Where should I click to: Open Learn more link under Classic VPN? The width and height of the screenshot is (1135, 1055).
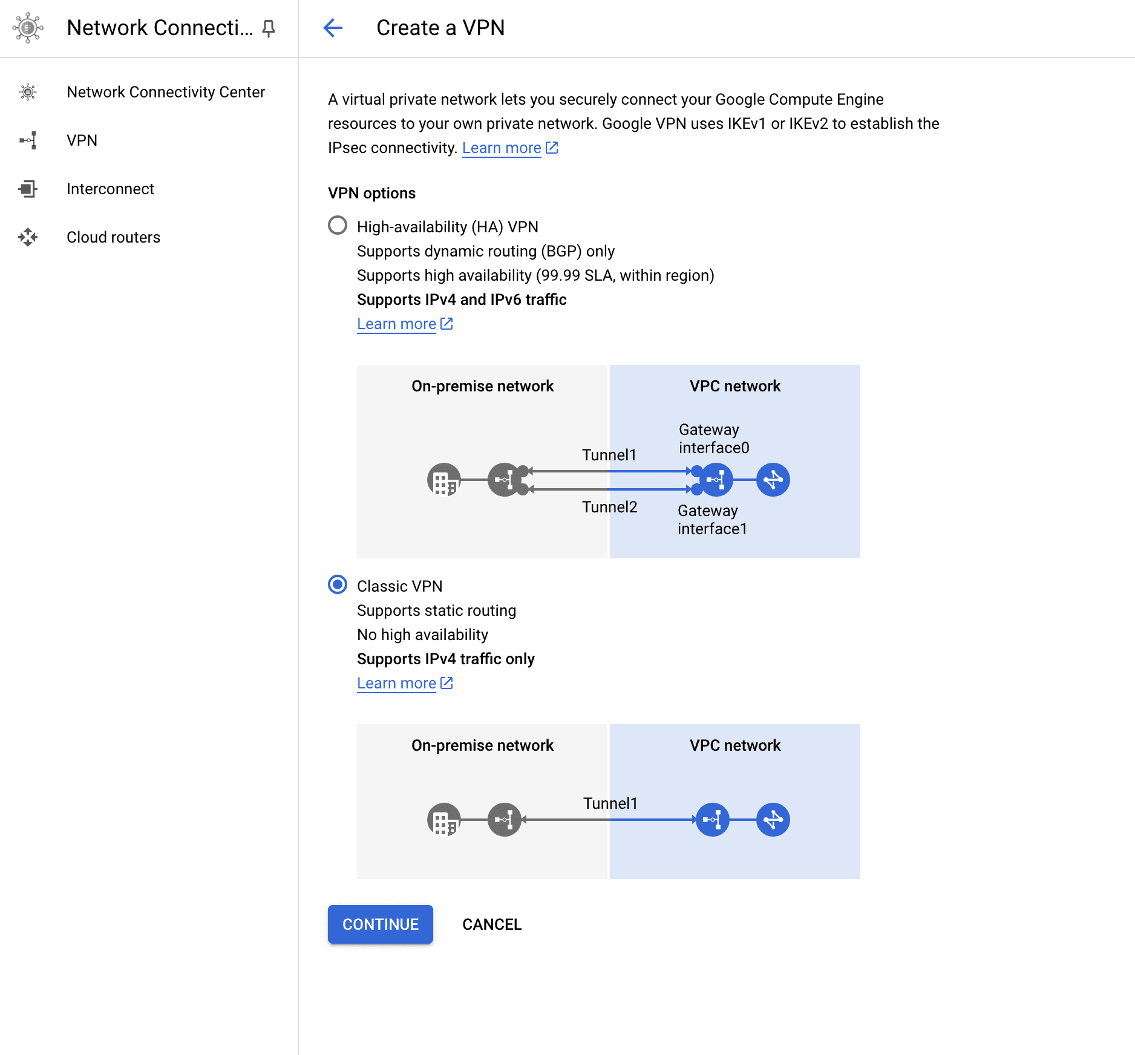coord(396,684)
